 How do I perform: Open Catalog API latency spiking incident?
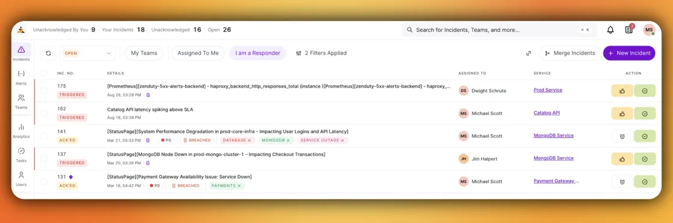(150, 110)
